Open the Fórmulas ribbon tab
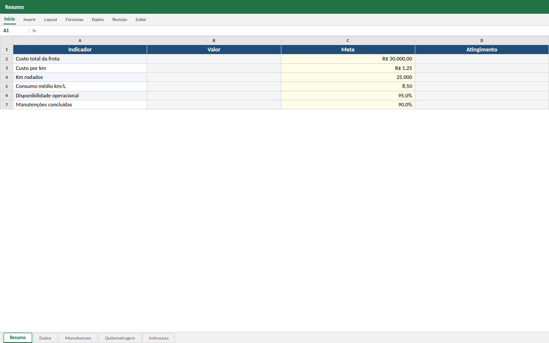 (x=74, y=20)
